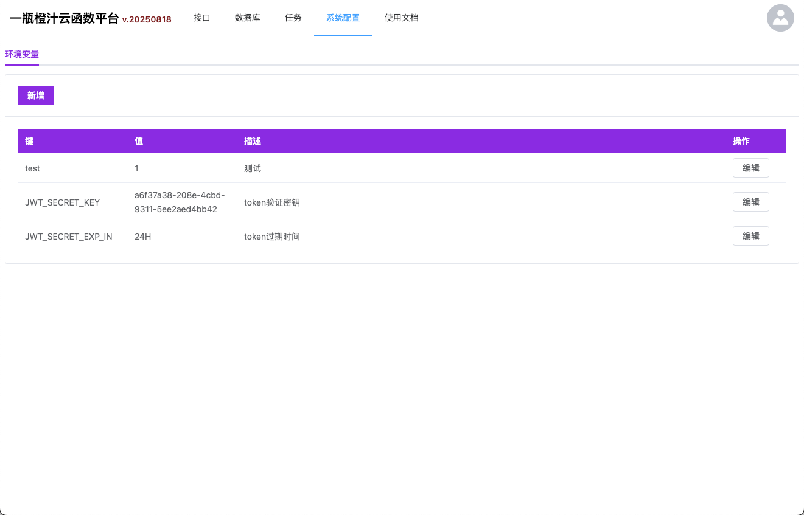The width and height of the screenshot is (804, 515).
Task: Select the test key cell
Action: click(x=32, y=168)
